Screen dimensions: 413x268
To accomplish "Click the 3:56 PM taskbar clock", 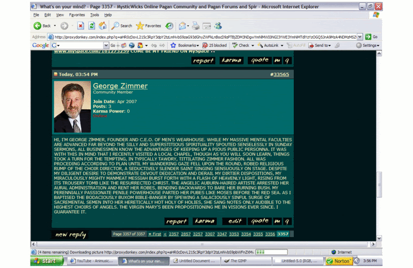I will pyautogui.click(x=370, y=261).
